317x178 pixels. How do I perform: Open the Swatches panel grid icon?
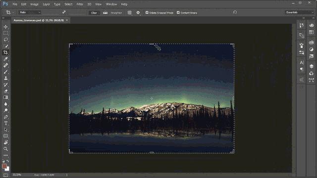tap(312, 32)
